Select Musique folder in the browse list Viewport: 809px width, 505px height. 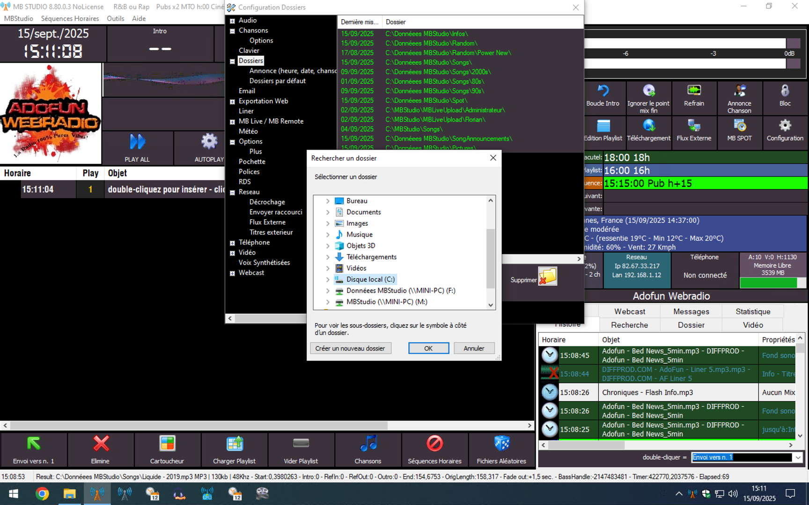coord(359,235)
